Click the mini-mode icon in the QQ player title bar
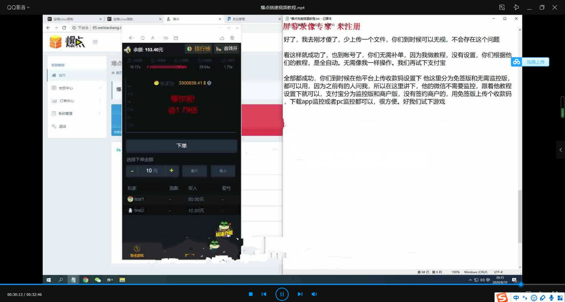This screenshot has height=302, width=565. click(502, 7)
